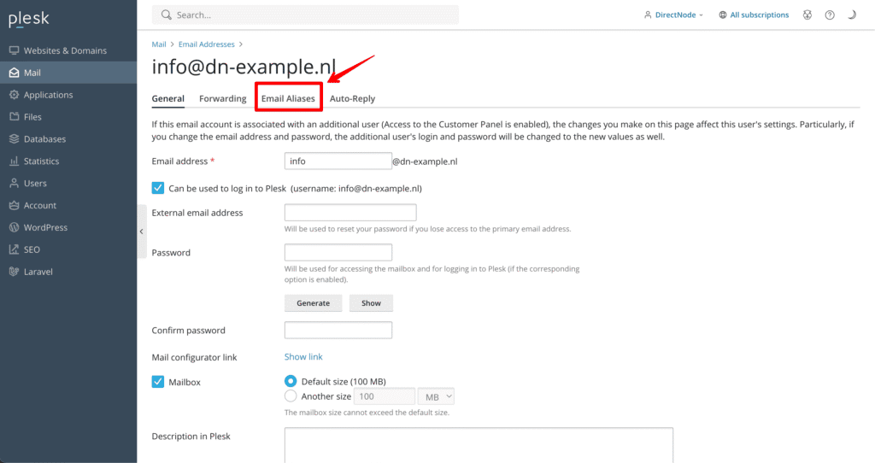Open the WordPress sidebar item

tap(45, 228)
